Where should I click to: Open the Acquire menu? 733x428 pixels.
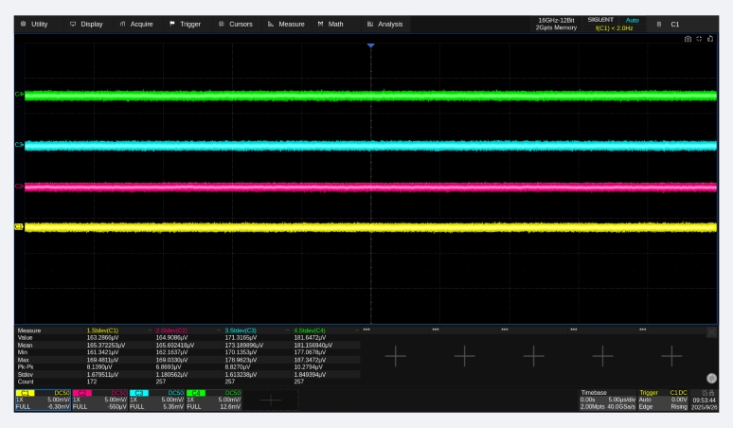[135, 24]
